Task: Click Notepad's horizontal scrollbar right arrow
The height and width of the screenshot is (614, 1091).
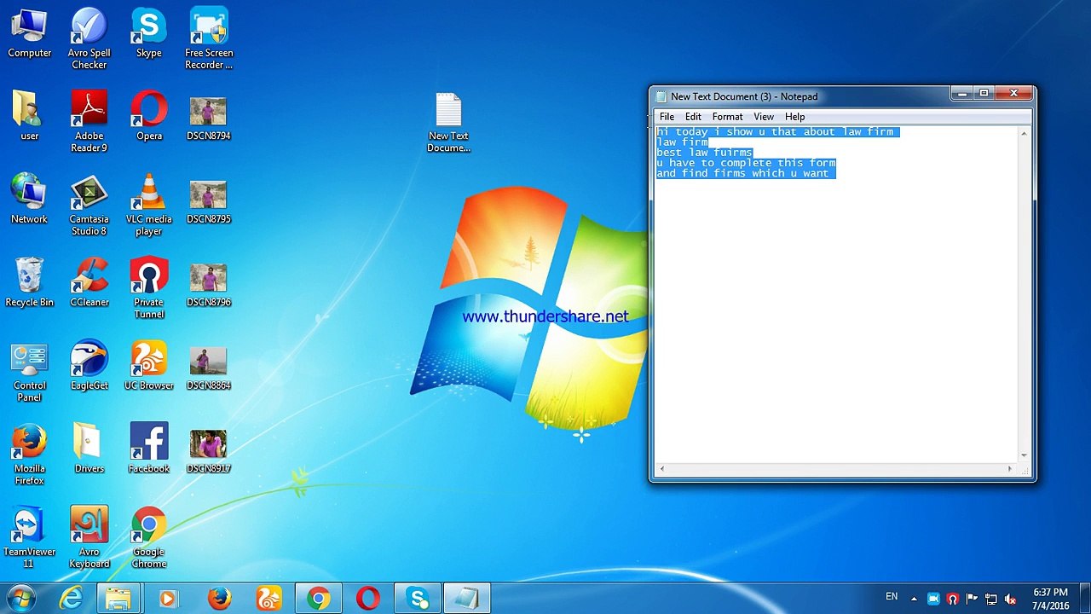Action: pyautogui.click(x=1010, y=469)
